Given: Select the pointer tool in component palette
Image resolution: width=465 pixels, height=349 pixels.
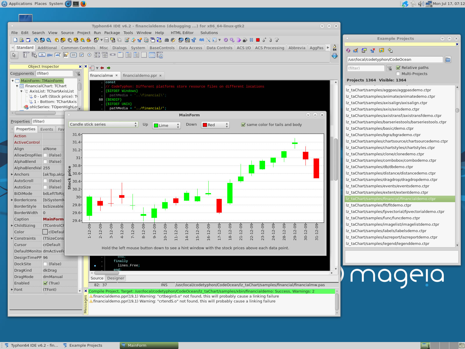Looking at the screenshot, I should coord(14,55).
